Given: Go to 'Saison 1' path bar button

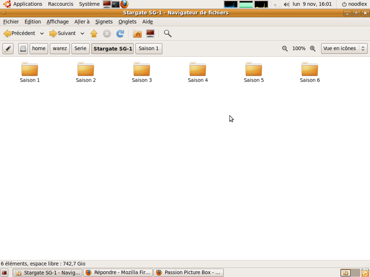Looking at the screenshot, I should pyautogui.click(x=149, y=49).
